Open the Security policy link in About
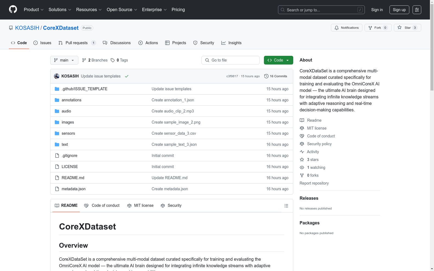The height and width of the screenshot is (271, 434). pos(319,144)
